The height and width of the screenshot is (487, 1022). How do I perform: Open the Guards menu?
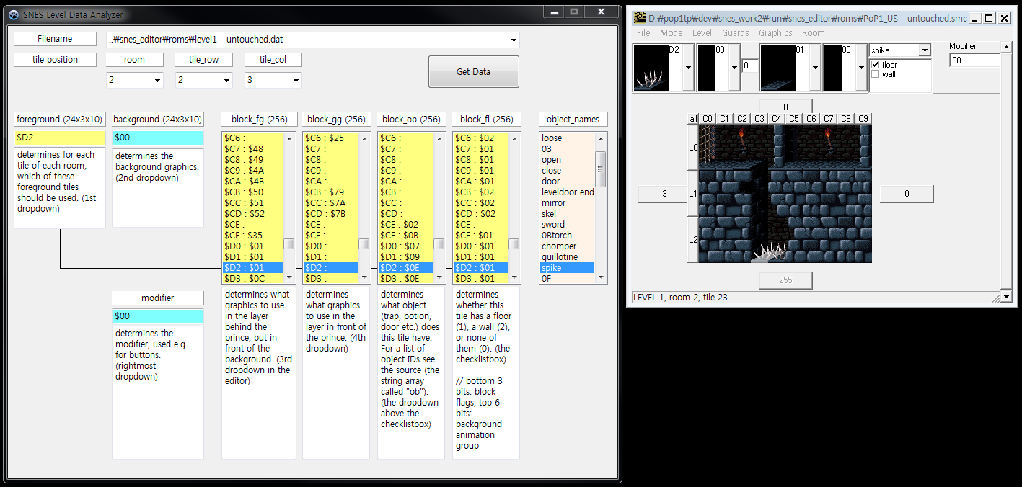tap(736, 32)
